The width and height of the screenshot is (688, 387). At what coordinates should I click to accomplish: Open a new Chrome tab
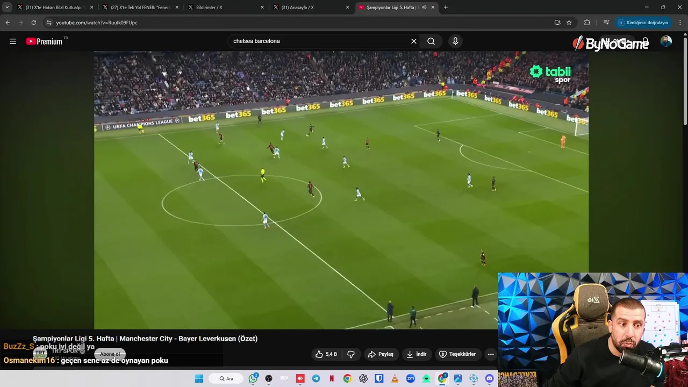coord(446,8)
